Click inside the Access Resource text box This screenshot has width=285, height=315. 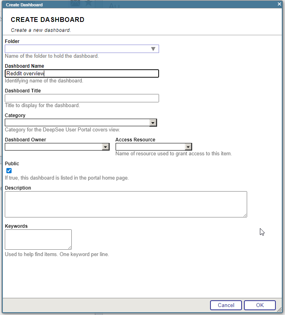click(150, 147)
